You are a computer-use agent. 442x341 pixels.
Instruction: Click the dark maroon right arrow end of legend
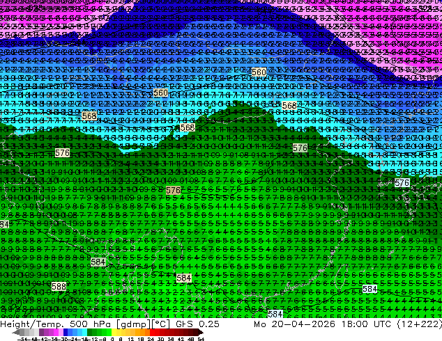[200, 332]
